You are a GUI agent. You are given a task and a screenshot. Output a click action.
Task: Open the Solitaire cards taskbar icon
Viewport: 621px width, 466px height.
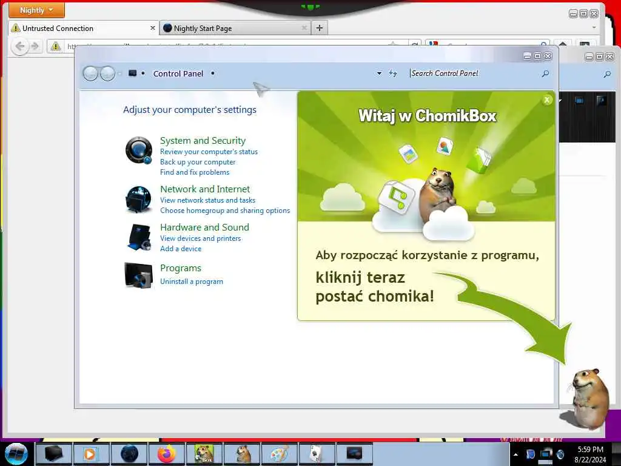[317, 454]
